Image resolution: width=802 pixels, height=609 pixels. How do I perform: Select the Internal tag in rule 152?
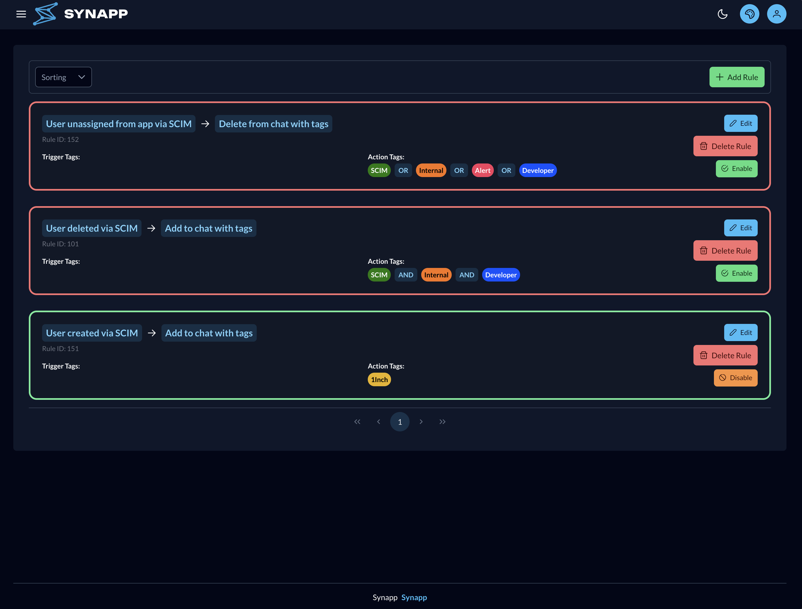point(431,170)
